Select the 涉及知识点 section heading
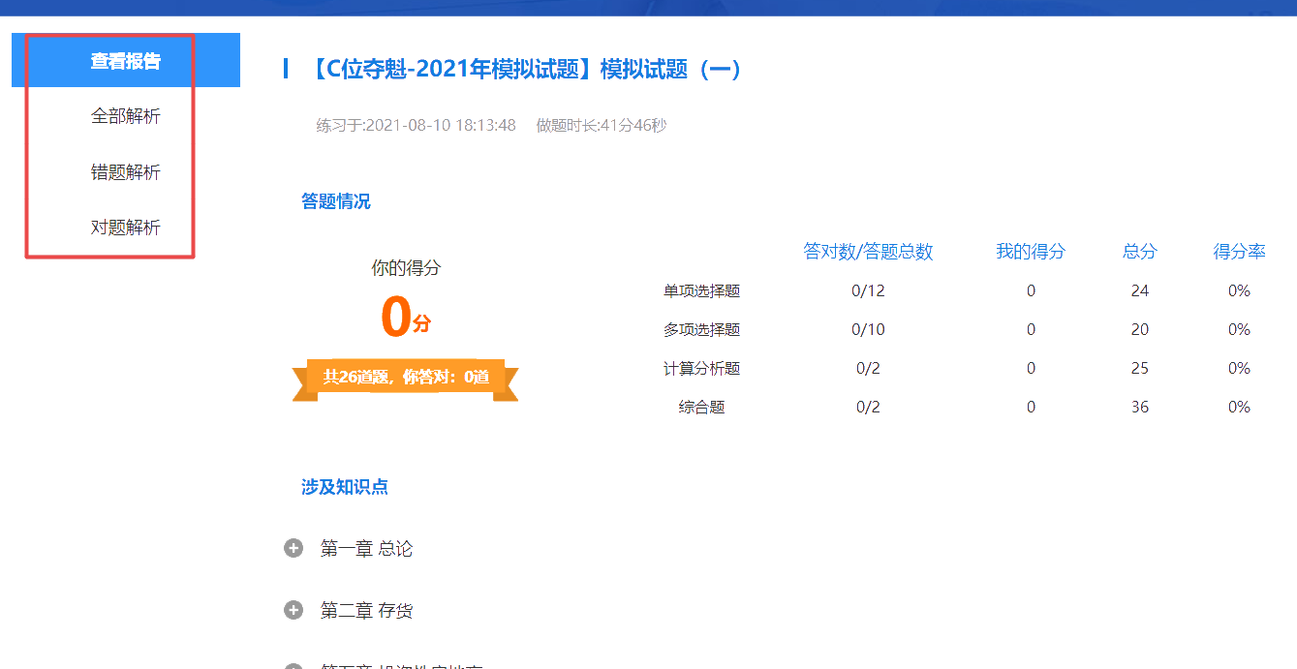This screenshot has height=669, width=1297. click(344, 487)
